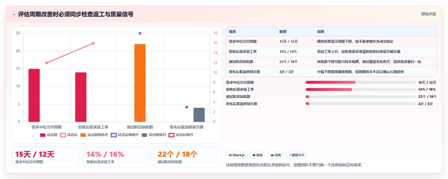Click the 发布后紧急修复次数 table row label

[244, 72]
